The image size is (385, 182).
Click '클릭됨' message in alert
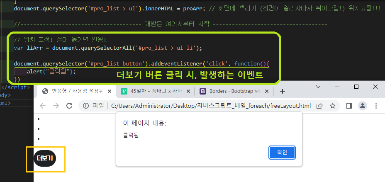tap(131, 136)
